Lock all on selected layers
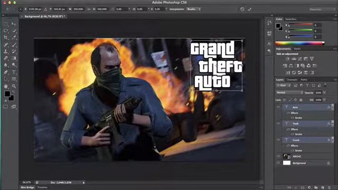This screenshot has height=190, width=338. point(301,100)
